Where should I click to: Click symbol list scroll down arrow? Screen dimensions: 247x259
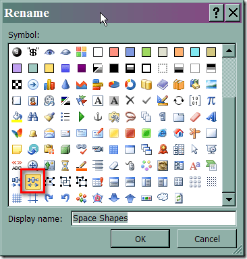tap(229, 199)
